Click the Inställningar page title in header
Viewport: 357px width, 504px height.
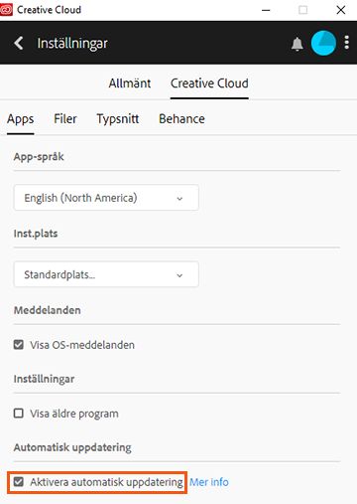click(x=72, y=44)
